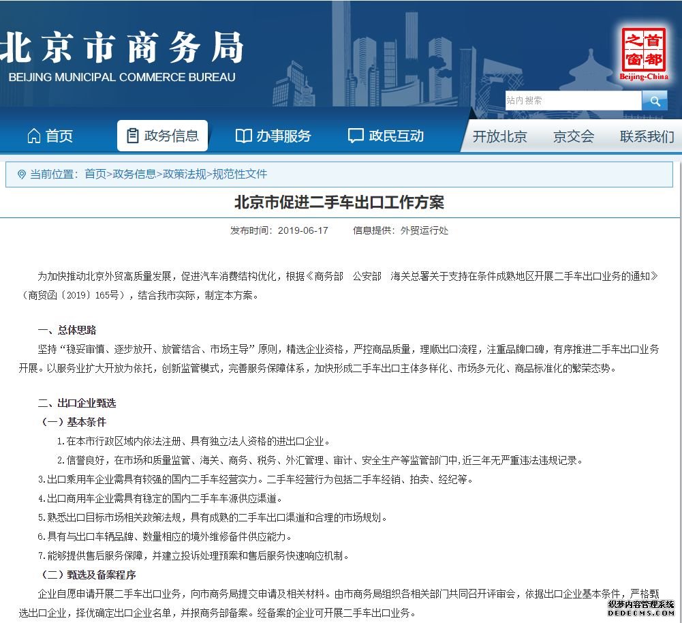
Task: Click the 北京市商务局 site title logo
Action: pyautogui.click(x=122, y=48)
